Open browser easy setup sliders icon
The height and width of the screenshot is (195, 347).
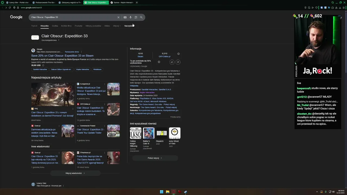(x=343, y=8)
